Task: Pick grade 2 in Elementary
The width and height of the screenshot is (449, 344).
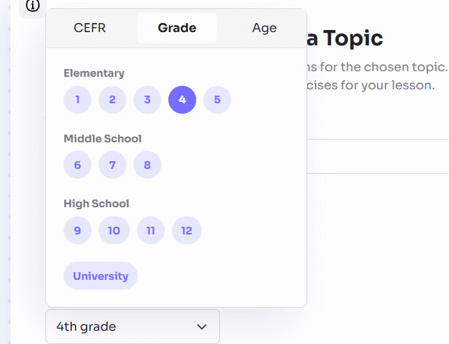Action: tap(112, 100)
